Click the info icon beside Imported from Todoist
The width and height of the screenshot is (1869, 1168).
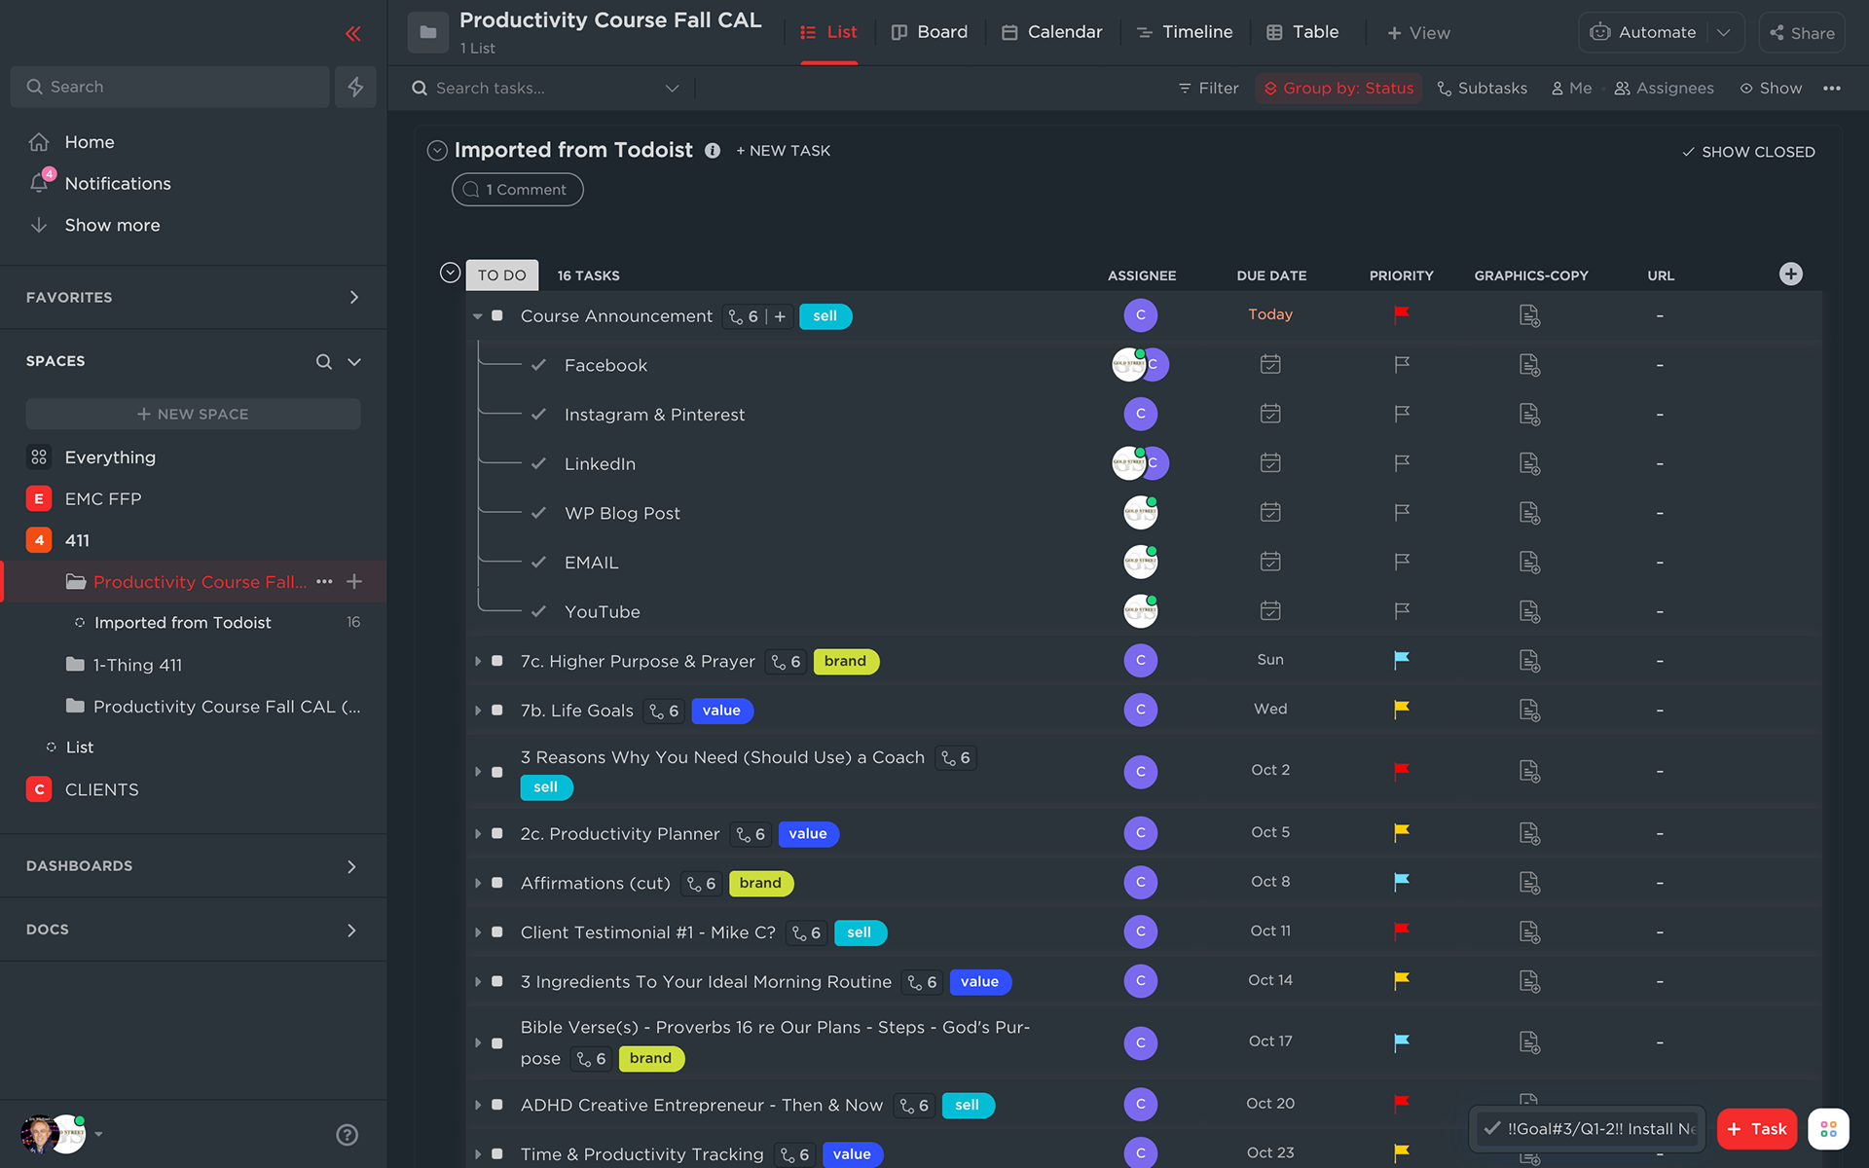pos(713,151)
